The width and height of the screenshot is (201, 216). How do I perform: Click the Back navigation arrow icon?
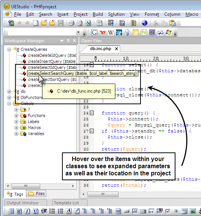tap(19, 23)
